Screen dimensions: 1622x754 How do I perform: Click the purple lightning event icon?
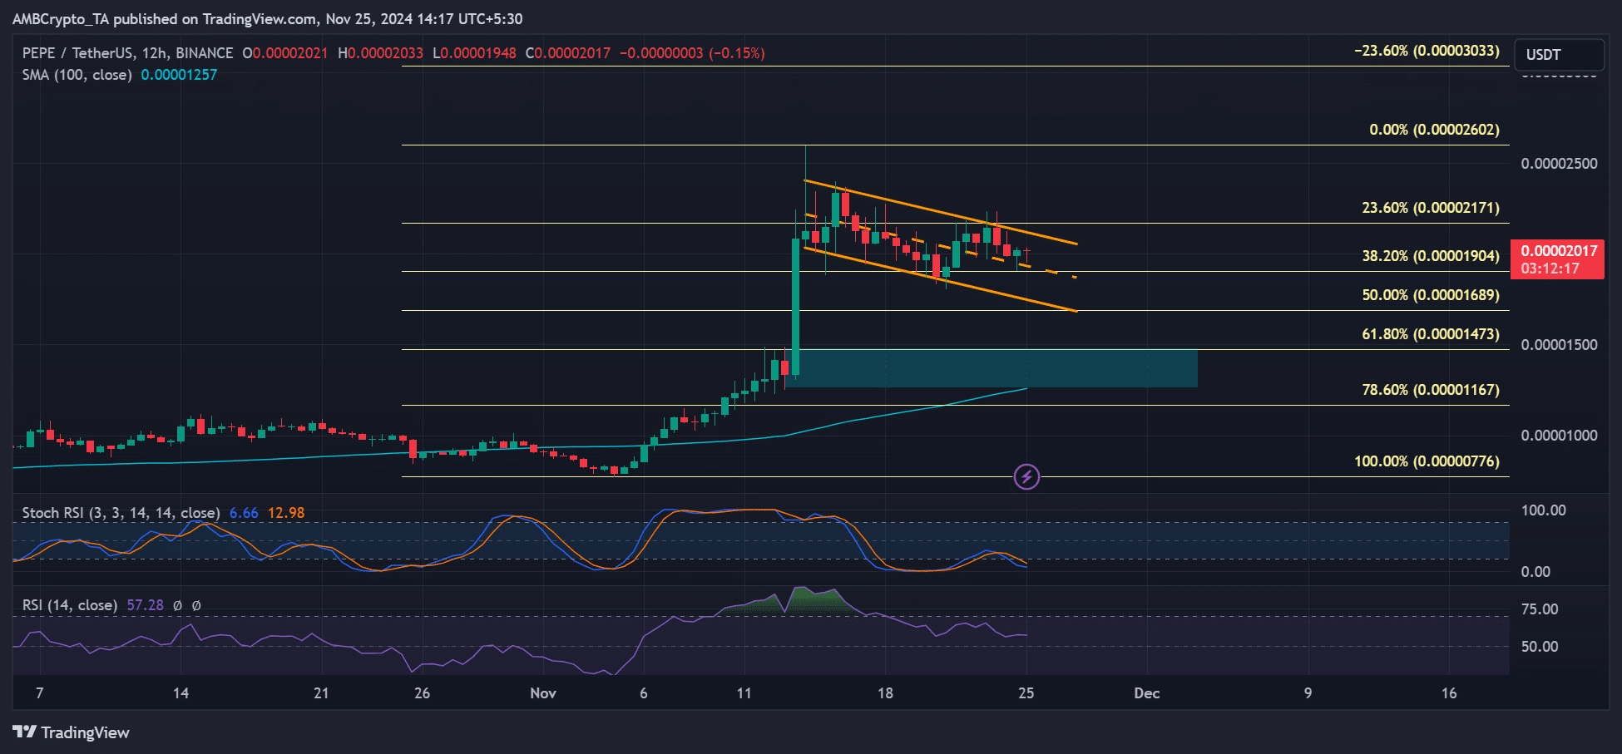pos(1026,476)
